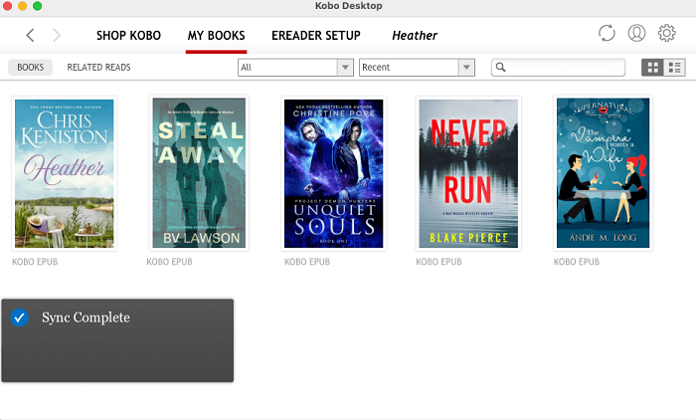696x420 pixels.
Task: Click KOBO EPUB label under Steal Away
Action: [x=170, y=262]
